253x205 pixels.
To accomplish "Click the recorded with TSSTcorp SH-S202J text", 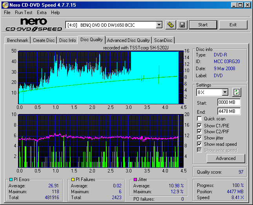I will pos(136,48).
